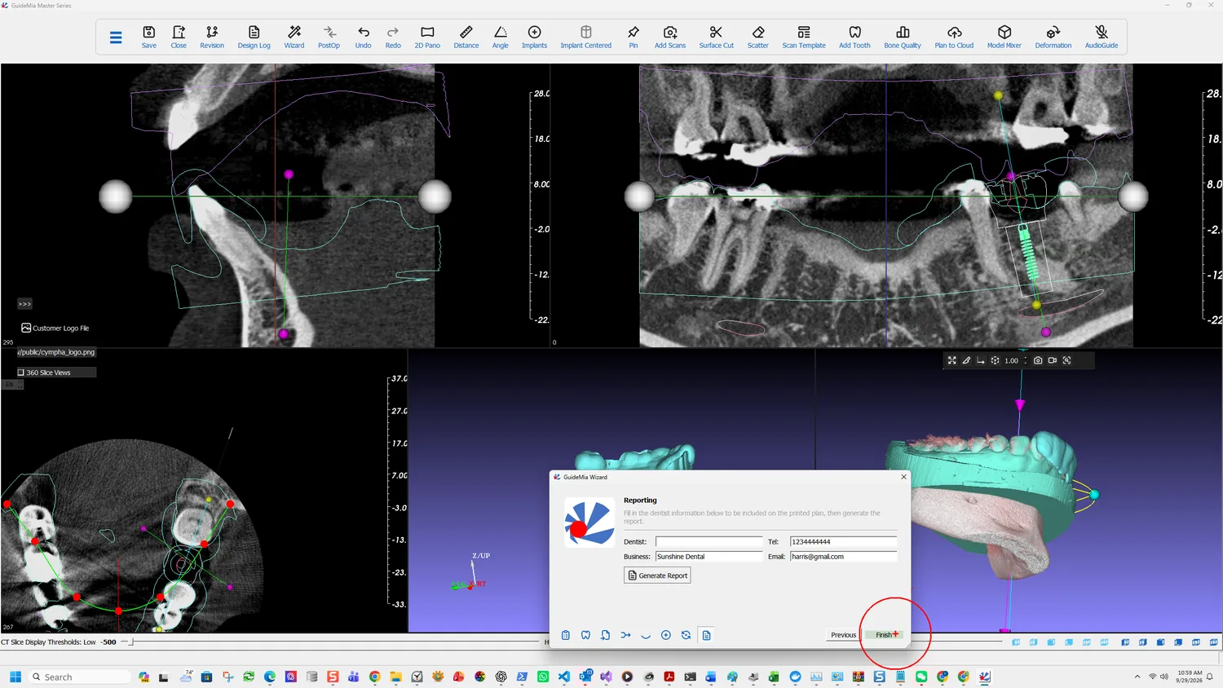Select the Pin tool

pos(634,37)
